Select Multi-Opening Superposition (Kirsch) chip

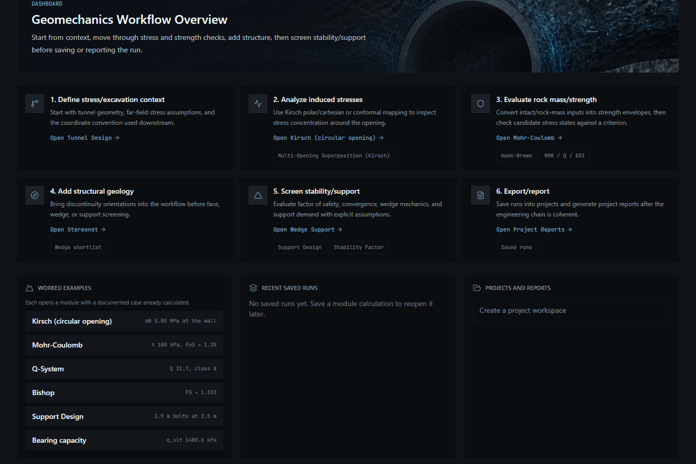click(x=334, y=155)
